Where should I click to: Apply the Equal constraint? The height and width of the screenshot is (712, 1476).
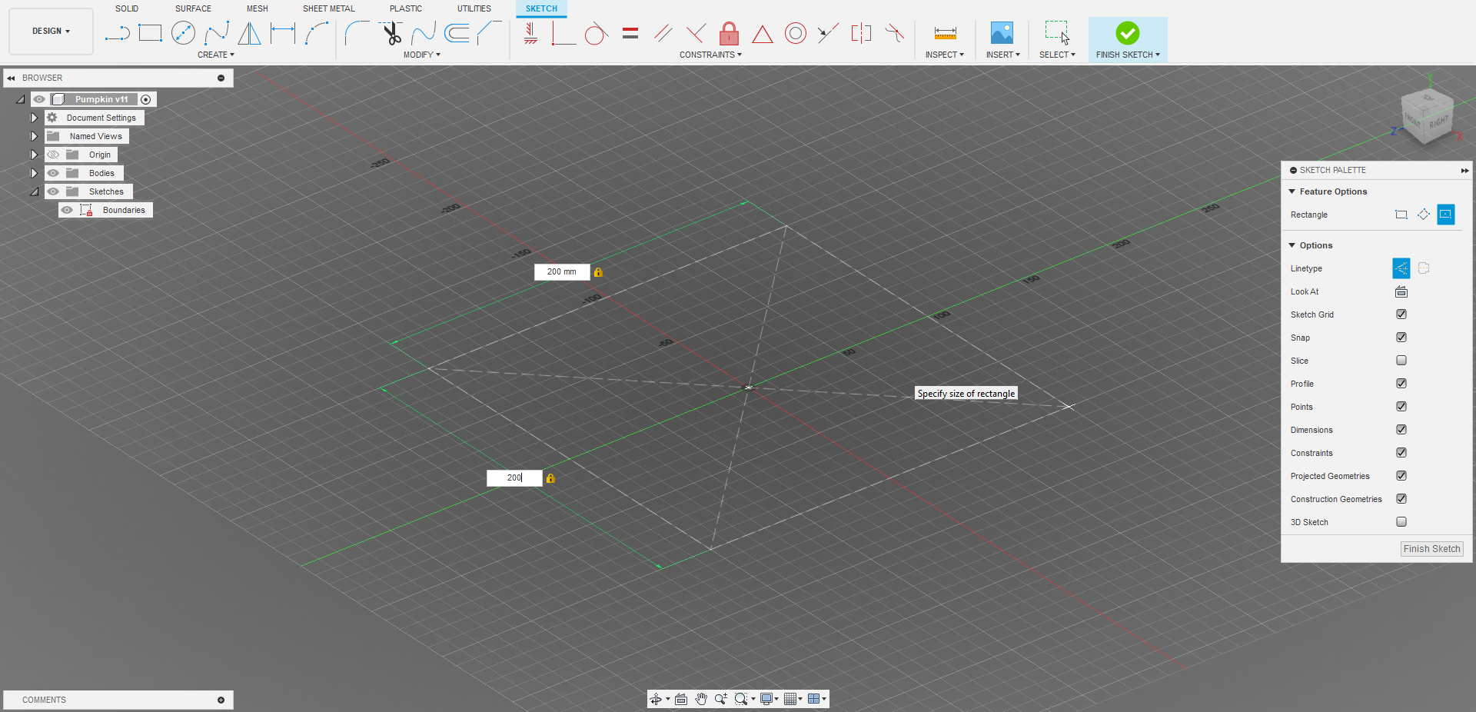[630, 33]
